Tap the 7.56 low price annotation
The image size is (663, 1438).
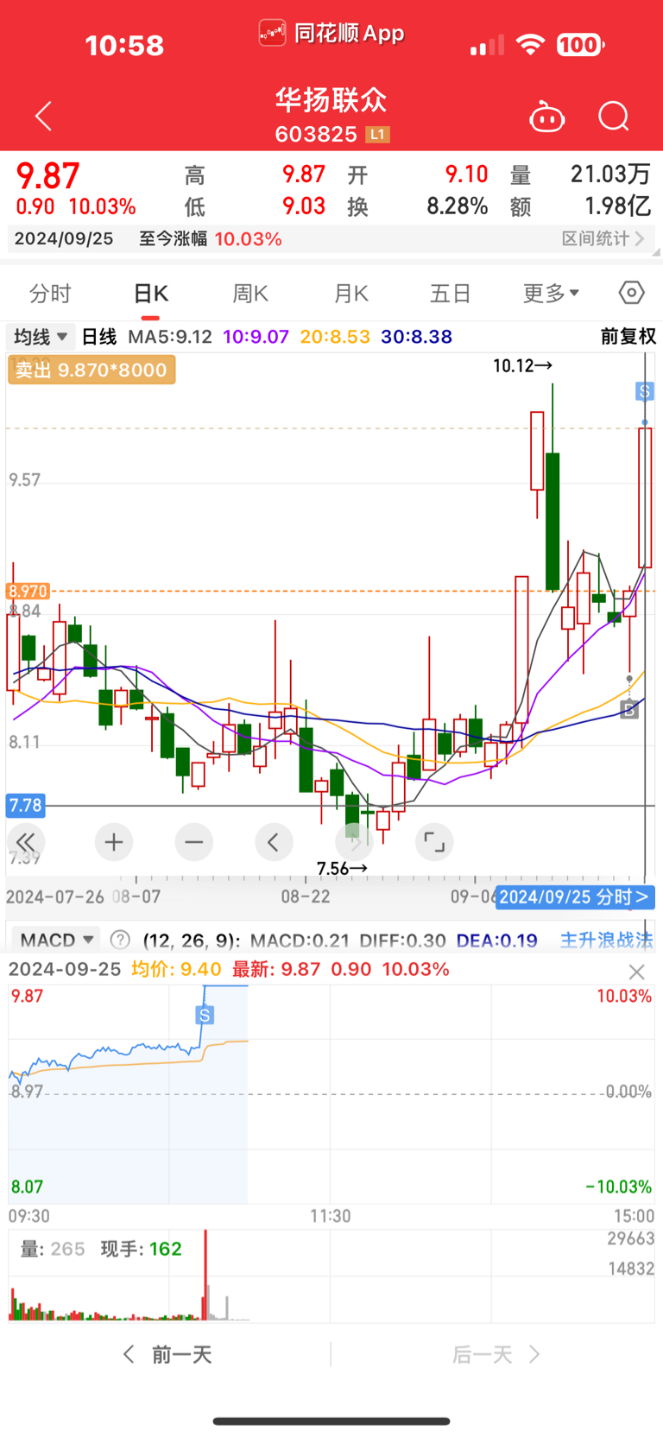click(x=342, y=868)
